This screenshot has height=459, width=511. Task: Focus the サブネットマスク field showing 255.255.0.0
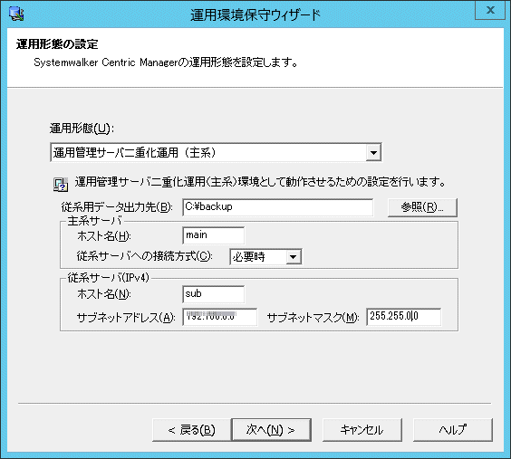tap(403, 317)
